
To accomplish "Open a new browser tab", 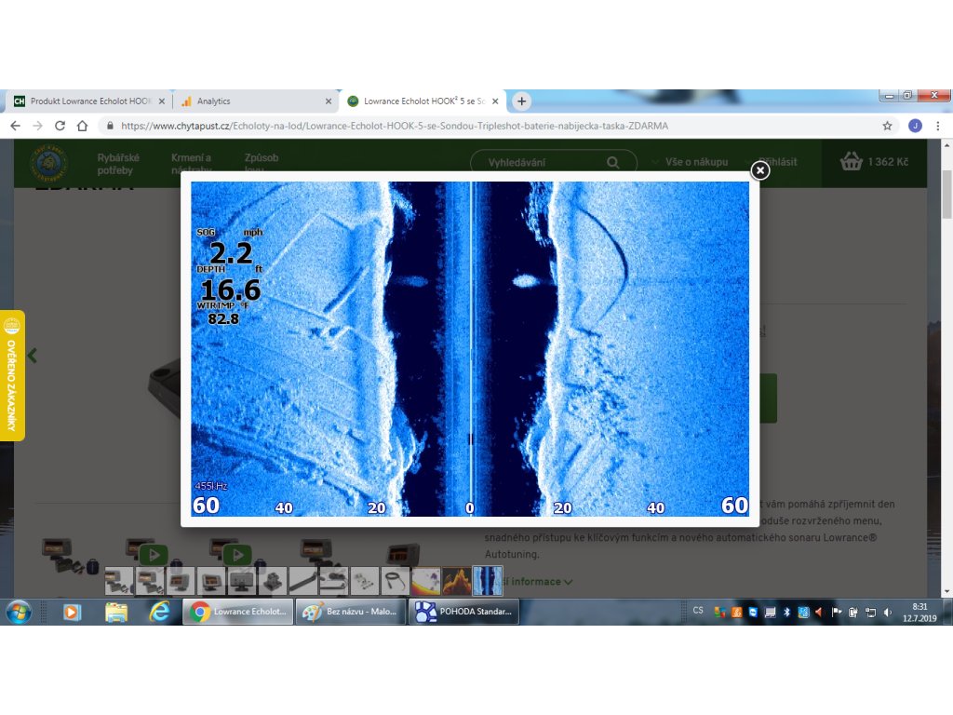I will click(x=522, y=101).
